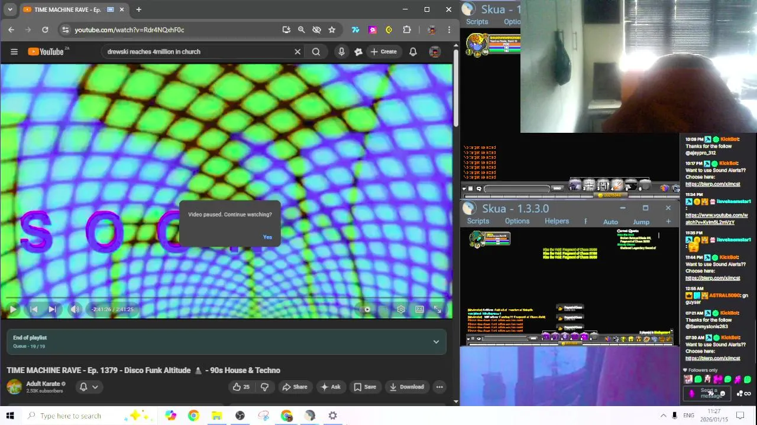This screenshot has width=757, height=425.
Task: Open Skua Jump menu
Action: [x=641, y=222]
